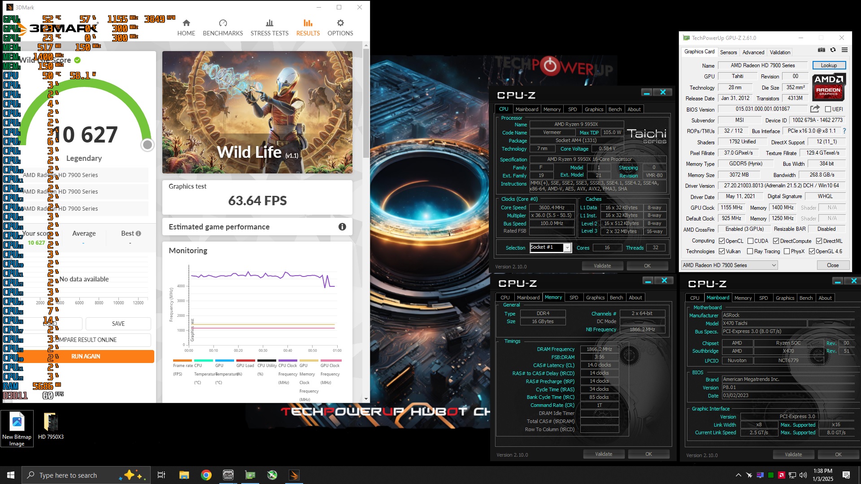Open the volume control in the system tray
This screenshot has width=861, height=484.
[x=803, y=475]
